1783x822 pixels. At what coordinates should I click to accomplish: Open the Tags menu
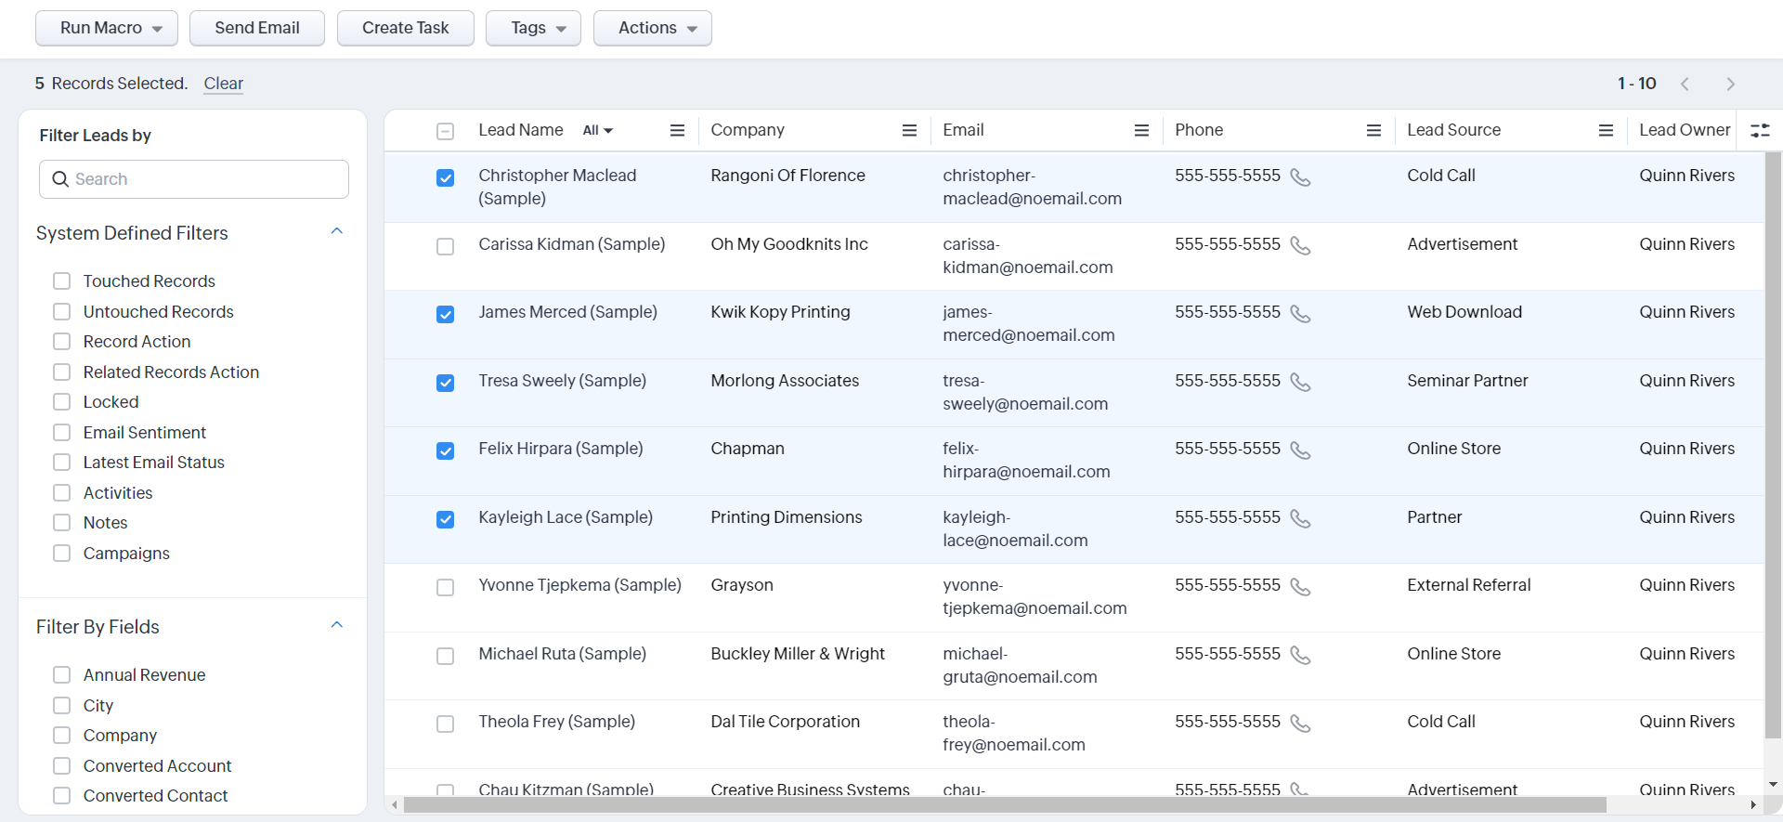(x=533, y=28)
